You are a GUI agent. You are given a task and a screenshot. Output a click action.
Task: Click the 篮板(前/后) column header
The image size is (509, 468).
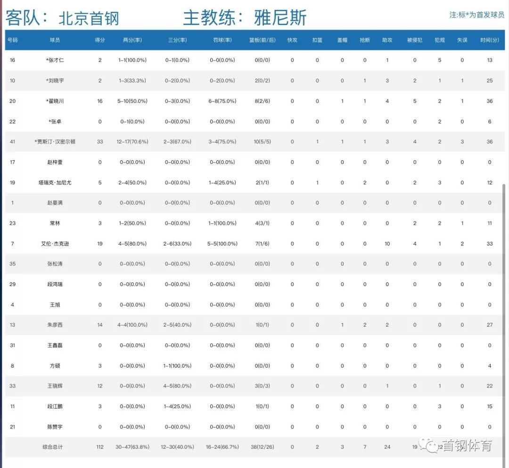[x=263, y=40]
